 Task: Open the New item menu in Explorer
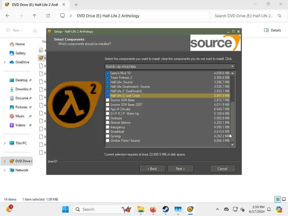point(14,30)
